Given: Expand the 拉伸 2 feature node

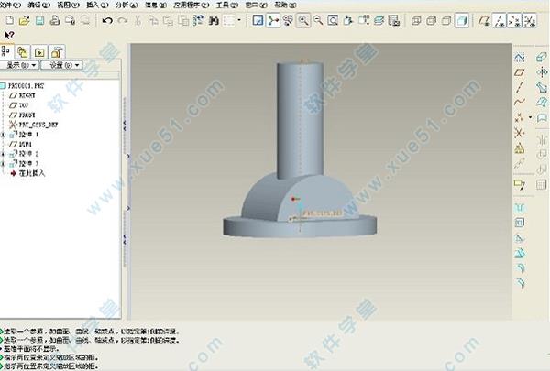Looking at the screenshot, I should click(x=3, y=154).
